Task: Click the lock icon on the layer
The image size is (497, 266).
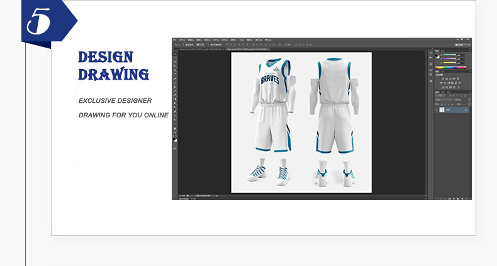Action: click(466, 110)
